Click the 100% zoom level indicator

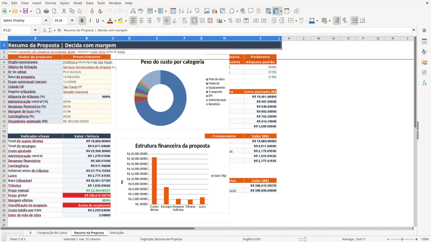[425, 239]
